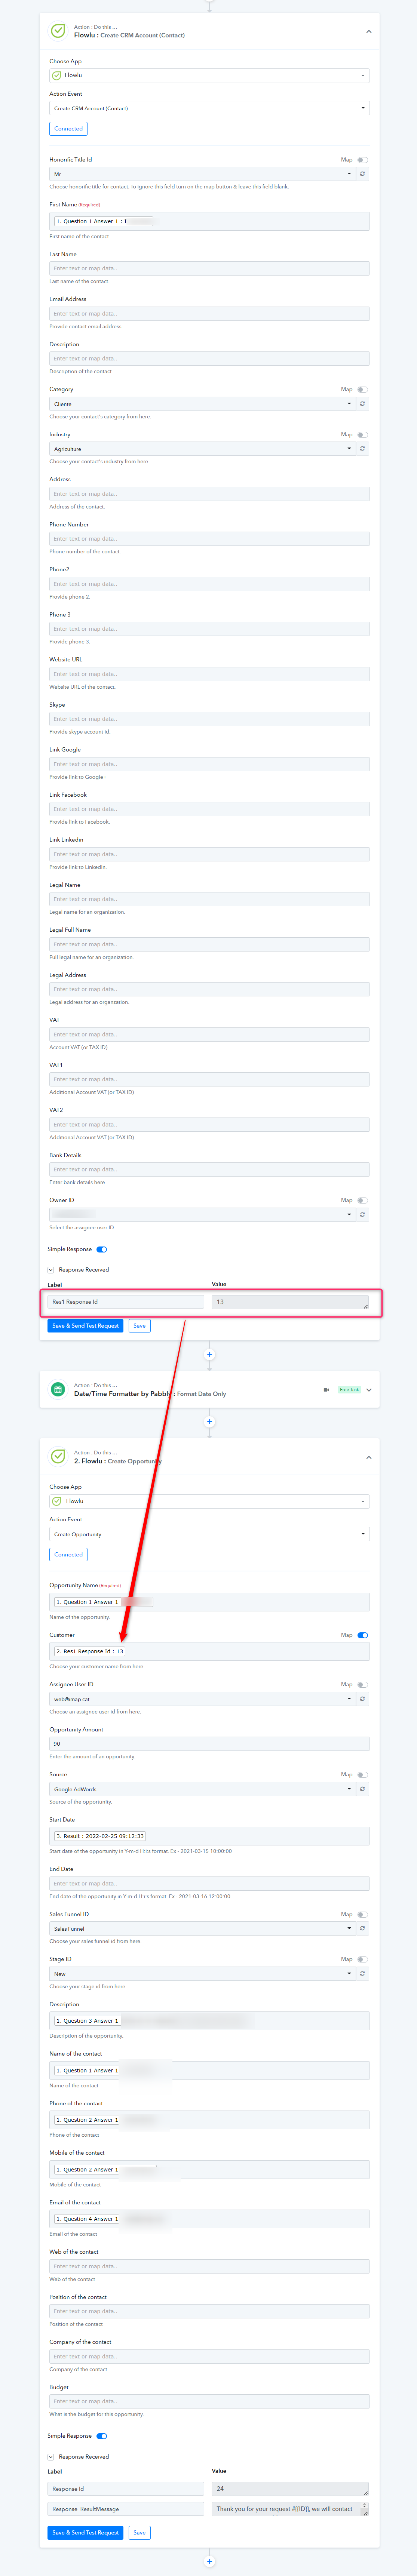Click the Customer field with Res1 Response Id
Image resolution: width=417 pixels, height=2576 pixels.
pos(209,1652)
